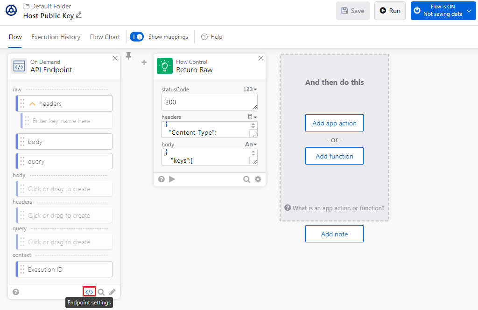Open help on API Endpoint card
This screenshot has width=478, height=310.
[16, 292]
